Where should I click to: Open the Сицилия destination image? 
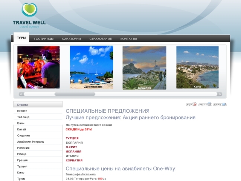tap(144, 67)
